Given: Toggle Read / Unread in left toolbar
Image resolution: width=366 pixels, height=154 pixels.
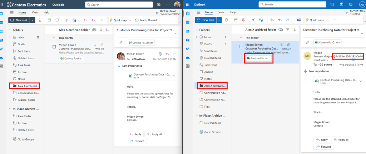Looking at the screenshot, I should 146,20.
